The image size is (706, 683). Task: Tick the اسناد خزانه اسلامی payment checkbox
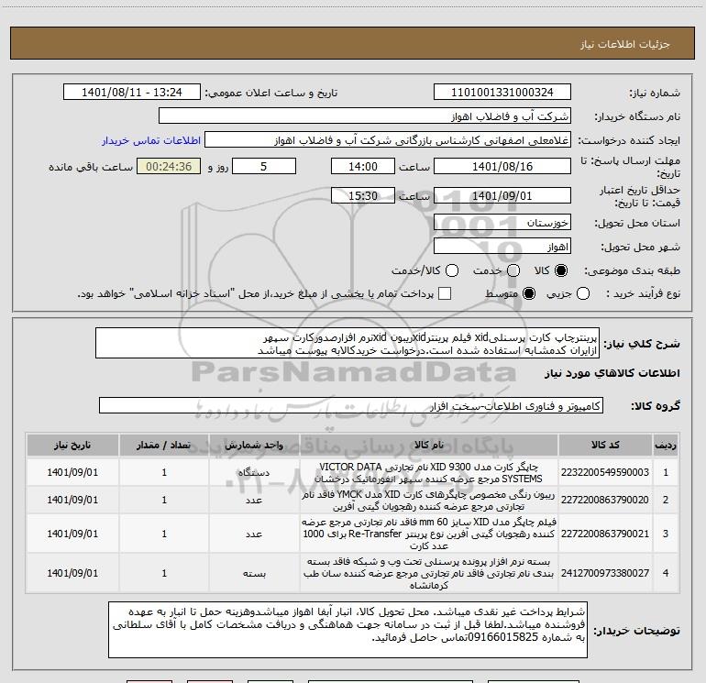coord(445,293)
